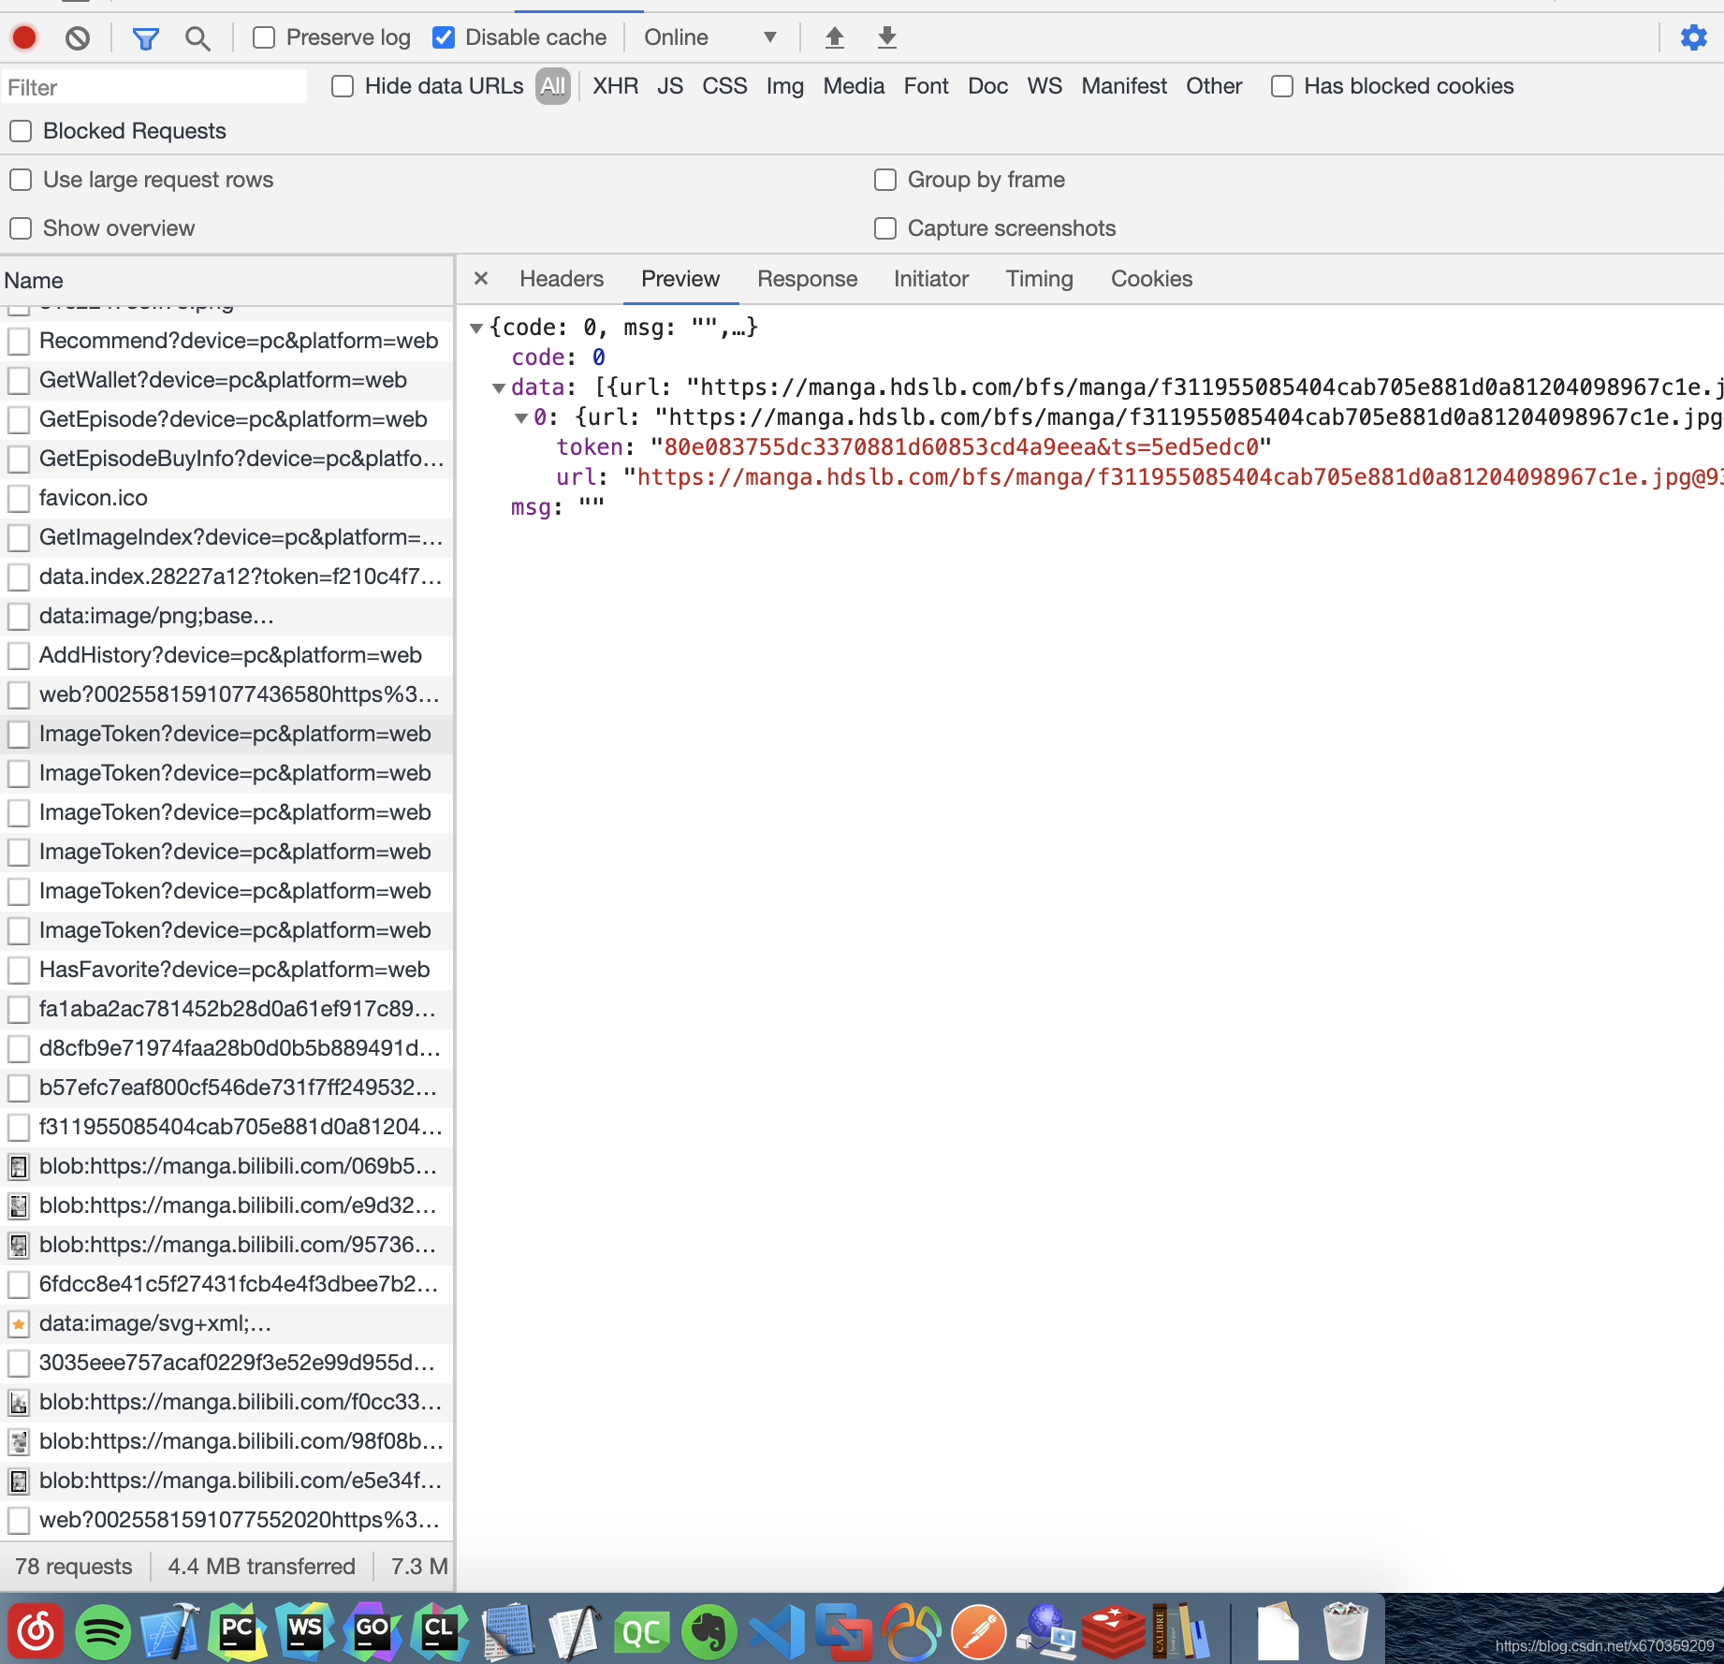The width and height of the screenshot is (1724, 1664).
Task: Open the Initiator tab
Action: 931,279
